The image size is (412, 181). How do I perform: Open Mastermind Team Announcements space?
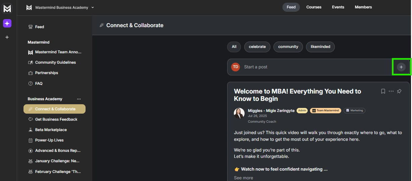click(x=54, y=52)
